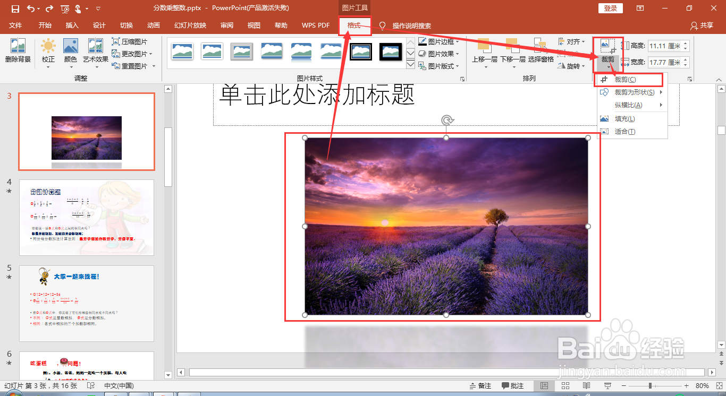Decrease picture width with stepper down arrow
Screen dimensions: 726x396
click(685, 65)
